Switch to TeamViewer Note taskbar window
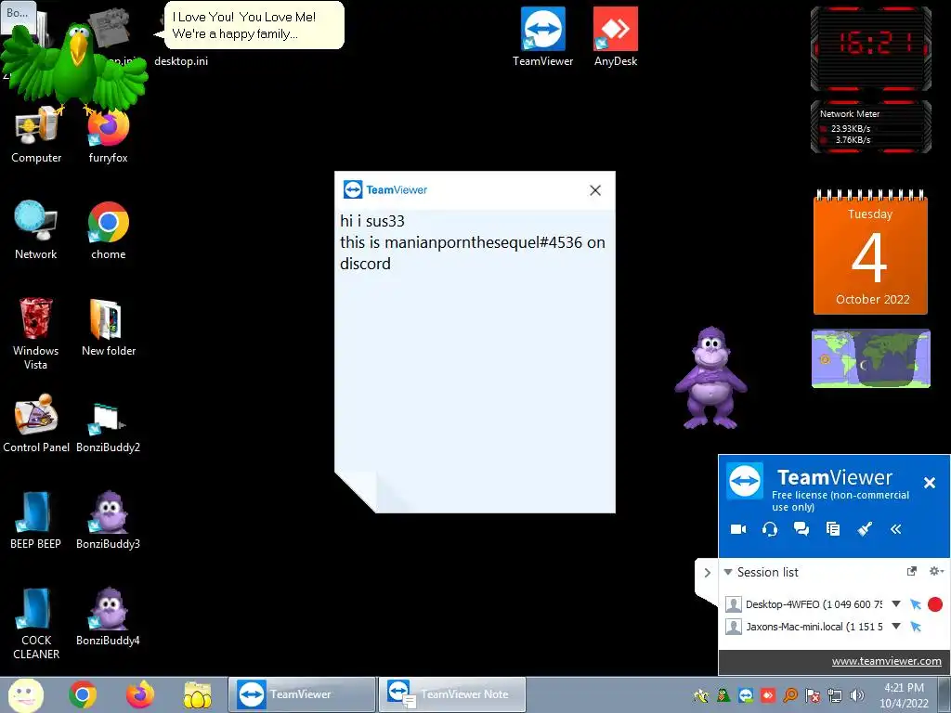Viewport: 951px width, 713px height. (x=452, y=694)
